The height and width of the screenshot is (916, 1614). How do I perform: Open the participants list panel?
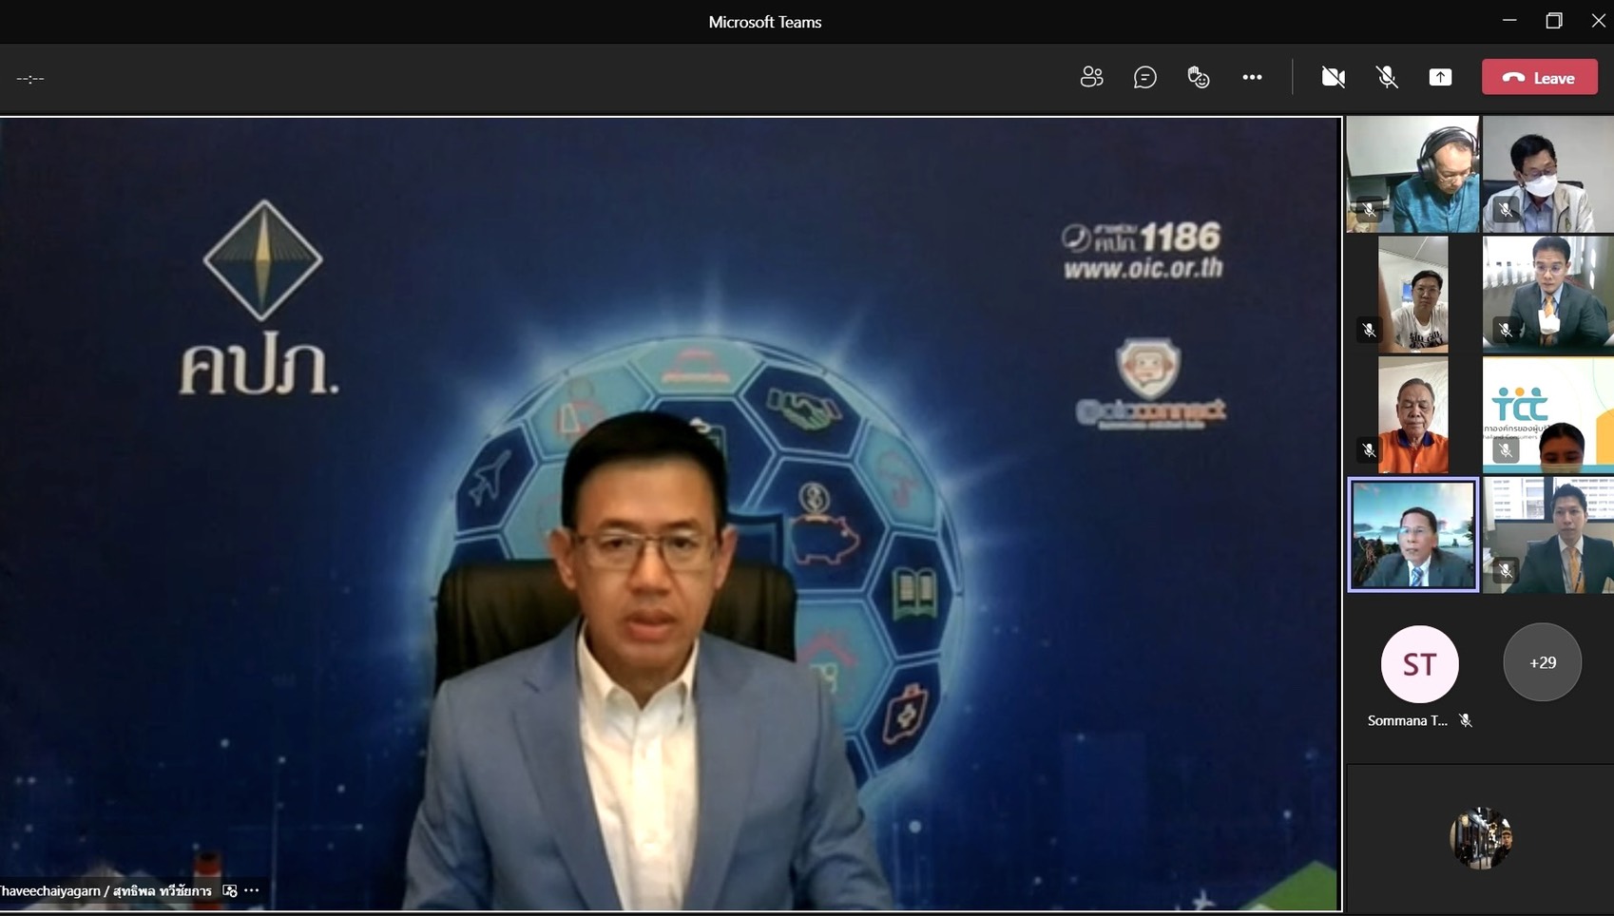pos(1091,78)
